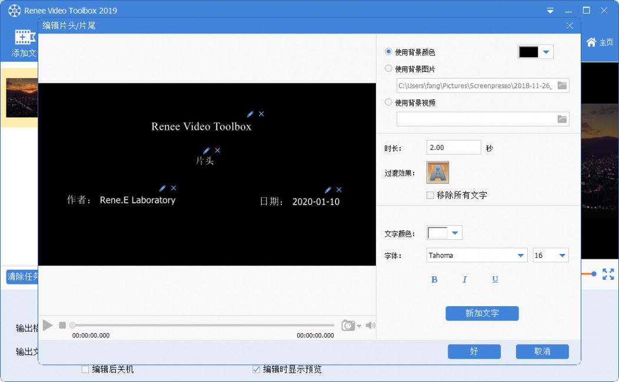Open the snapshot options arrow beside camera
This screenshot has width=619, height=382.
click(359, 326)
